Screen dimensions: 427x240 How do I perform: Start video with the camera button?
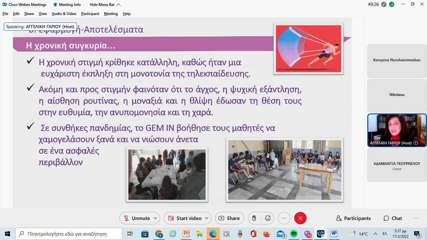[x=185, y=218]
